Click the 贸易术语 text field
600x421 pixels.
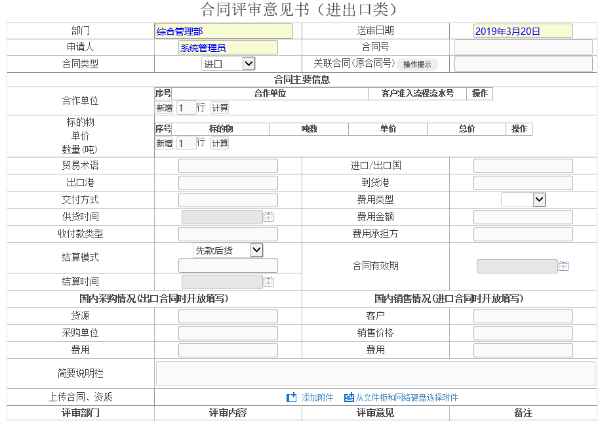pos(228,166)
